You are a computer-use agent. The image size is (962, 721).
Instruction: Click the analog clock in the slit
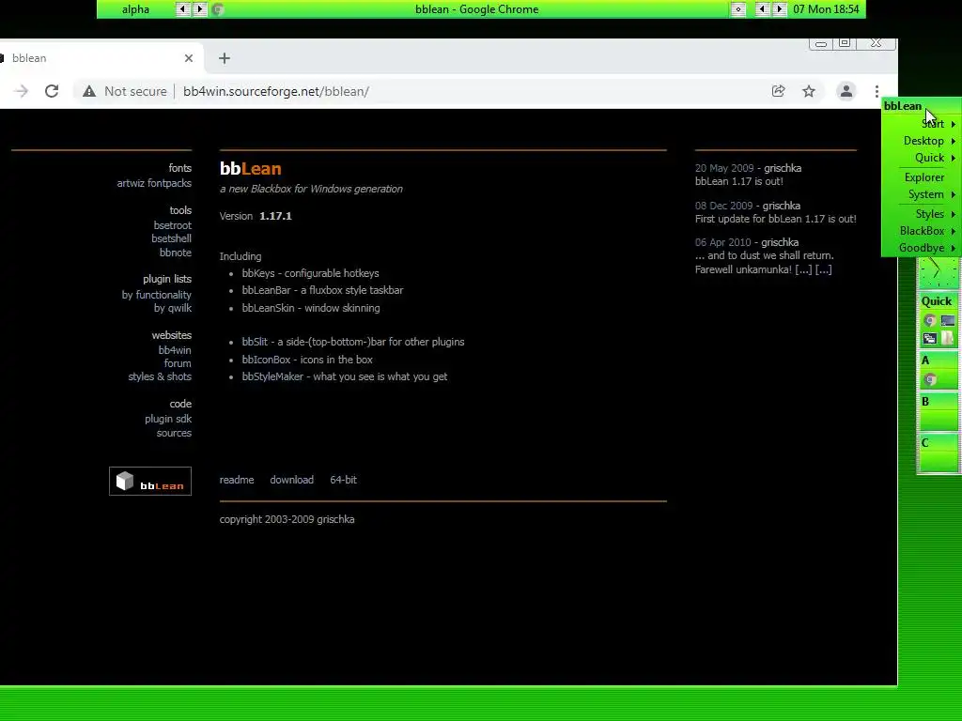[x=937, y=271]
